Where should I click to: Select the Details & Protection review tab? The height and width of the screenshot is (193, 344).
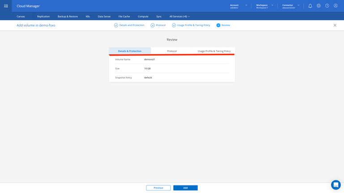coord(129,51)
